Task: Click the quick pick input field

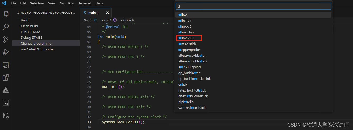Action: (x=253, y=6)
